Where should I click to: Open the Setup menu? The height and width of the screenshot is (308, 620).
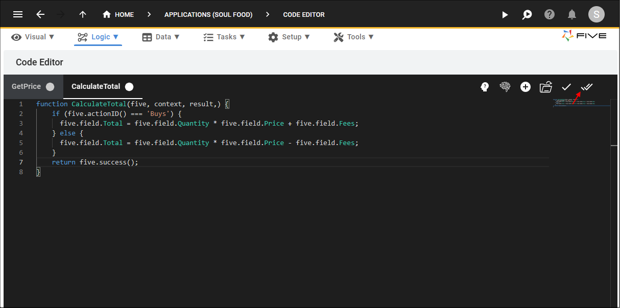(289, 37)
